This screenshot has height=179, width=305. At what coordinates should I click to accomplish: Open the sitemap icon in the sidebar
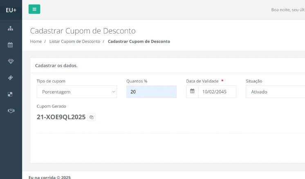click(11, 29)
